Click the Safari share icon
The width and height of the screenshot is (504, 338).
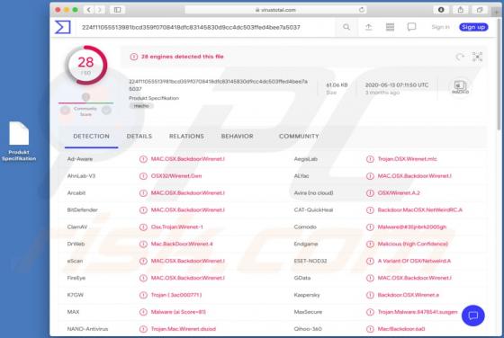pyautogui.click(x=460, y=10)
